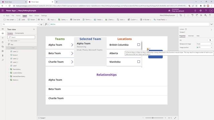214x120 pixels.
Task: Undo the last action
Action: tap(192, 15)
